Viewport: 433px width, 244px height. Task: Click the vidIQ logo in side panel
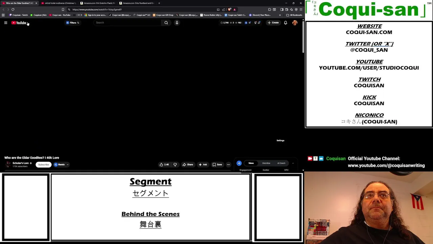[x=239, y=163]
